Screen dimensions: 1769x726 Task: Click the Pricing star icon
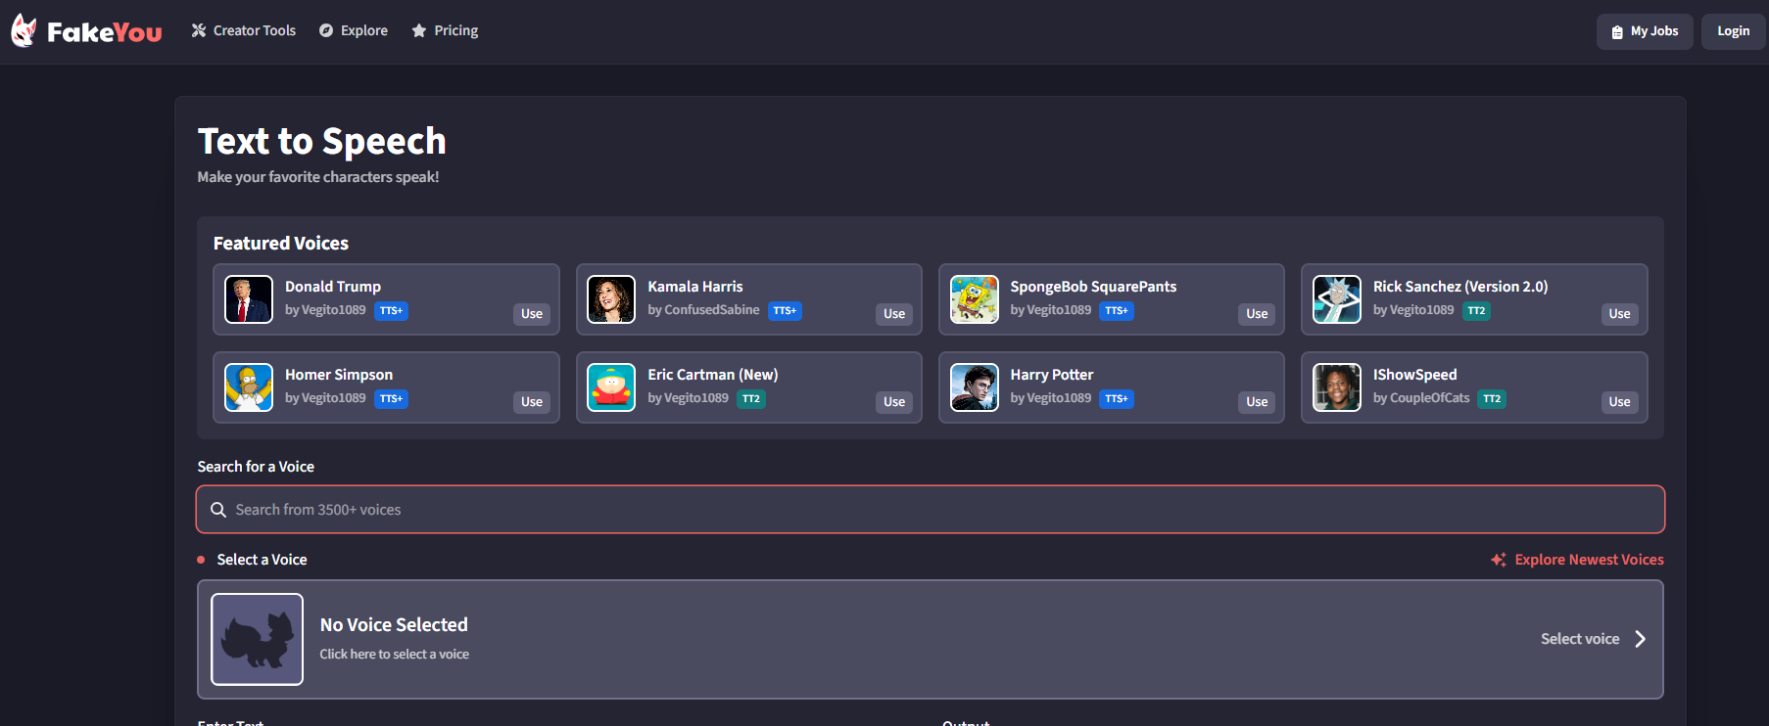point(419,30)
